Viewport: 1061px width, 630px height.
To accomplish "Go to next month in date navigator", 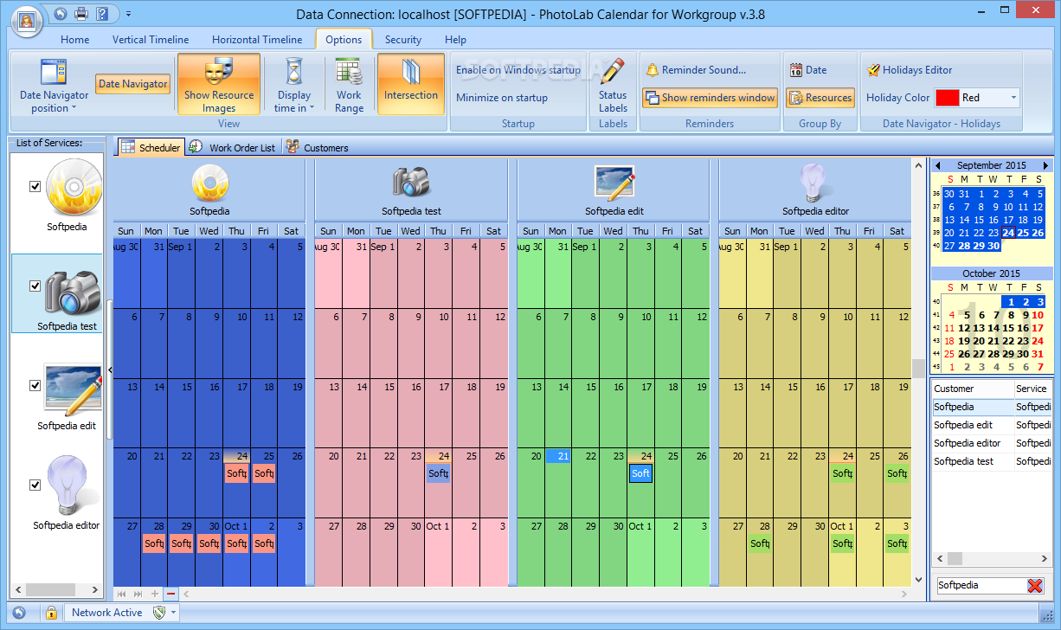I will tap(1045, 165).
